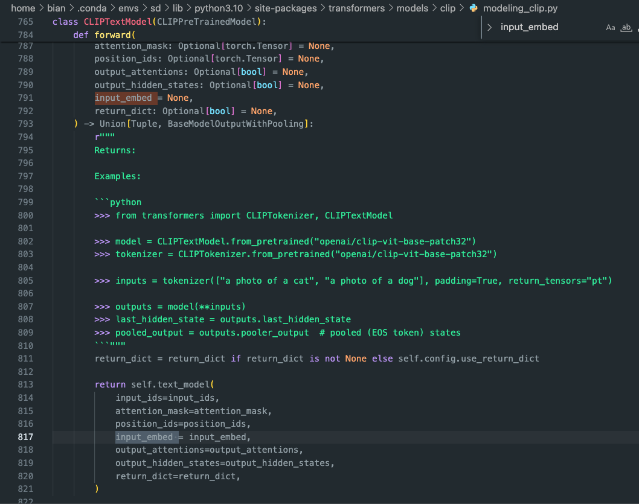Click the Returns: docstring heading

pyautogui.click(x=115, y=150)
